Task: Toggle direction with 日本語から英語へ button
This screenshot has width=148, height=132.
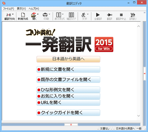Action: tap(68, 59)
